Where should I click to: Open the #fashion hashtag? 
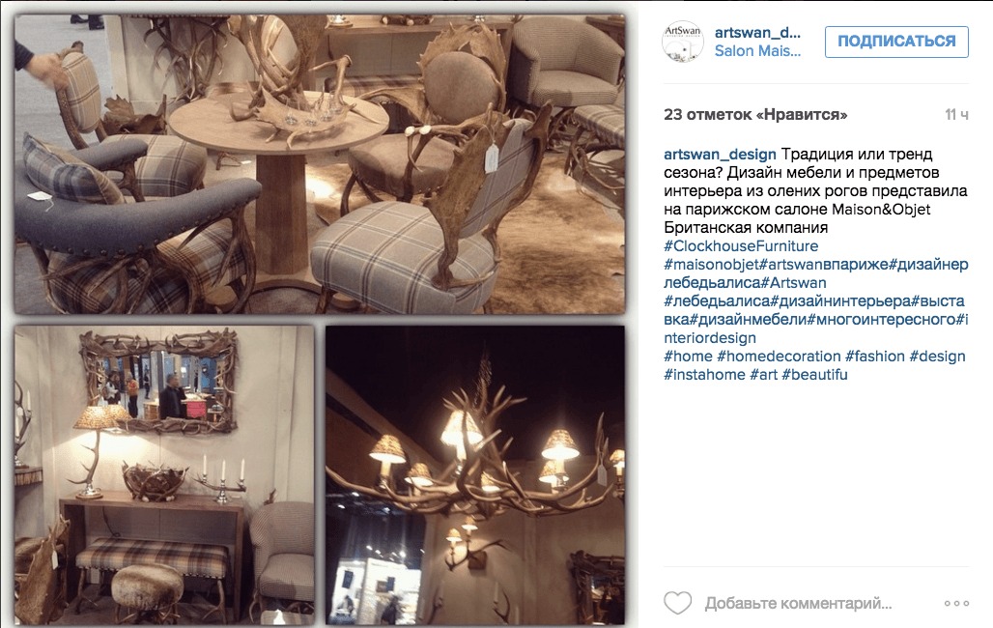click(x=874, y=357)
